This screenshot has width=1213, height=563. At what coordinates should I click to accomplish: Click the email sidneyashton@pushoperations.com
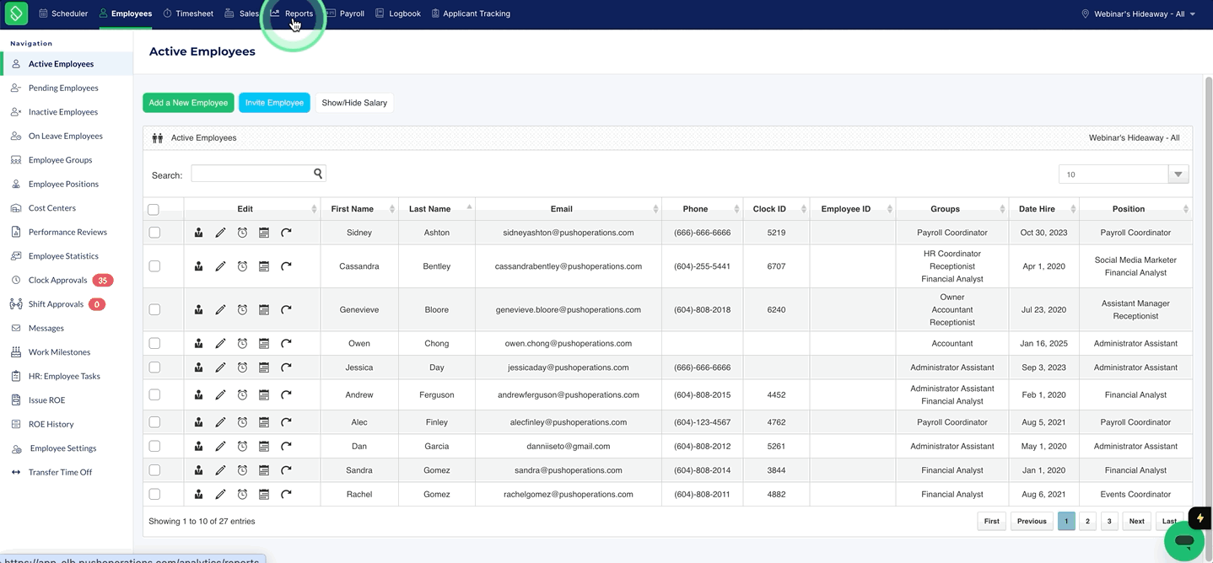tap(569, 233)
